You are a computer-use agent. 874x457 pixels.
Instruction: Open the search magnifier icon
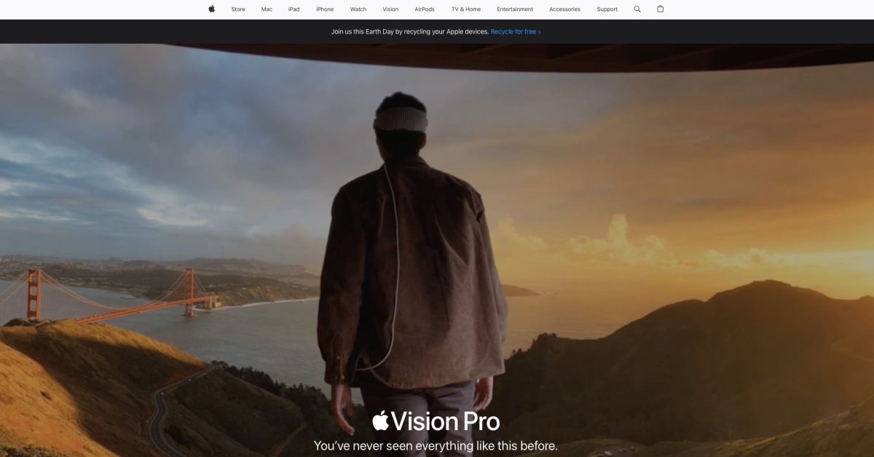click(x=637, y=9)
